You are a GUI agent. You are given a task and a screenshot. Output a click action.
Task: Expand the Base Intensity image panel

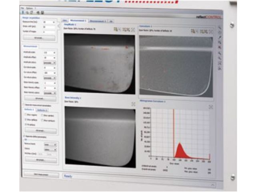tap(133, 104)
